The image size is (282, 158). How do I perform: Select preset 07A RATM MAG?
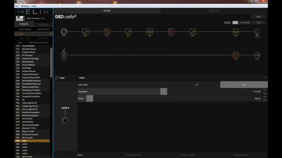[32, 118]
